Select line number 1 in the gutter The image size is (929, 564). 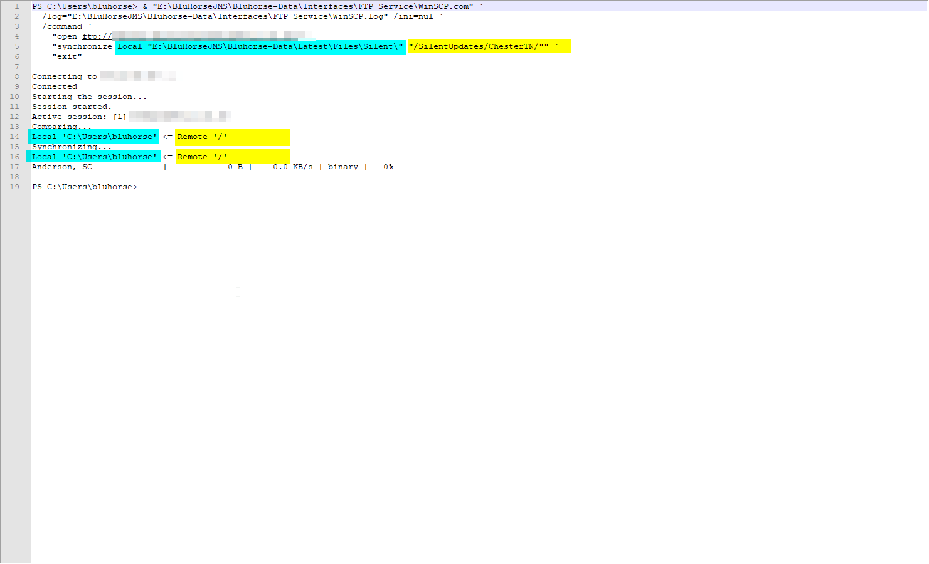[16, 6]
